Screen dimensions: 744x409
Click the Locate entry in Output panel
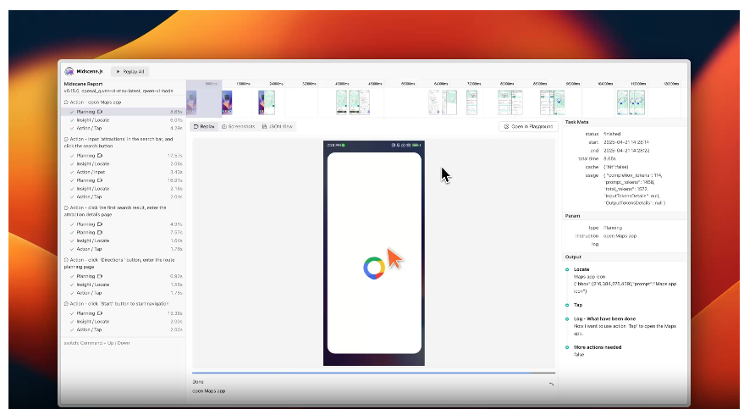click(581, 269)
